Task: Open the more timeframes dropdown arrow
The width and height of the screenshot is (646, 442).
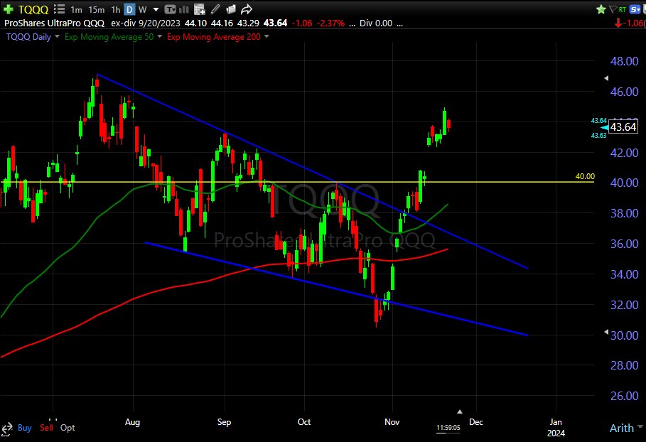Action: click(x=156, y=9)
